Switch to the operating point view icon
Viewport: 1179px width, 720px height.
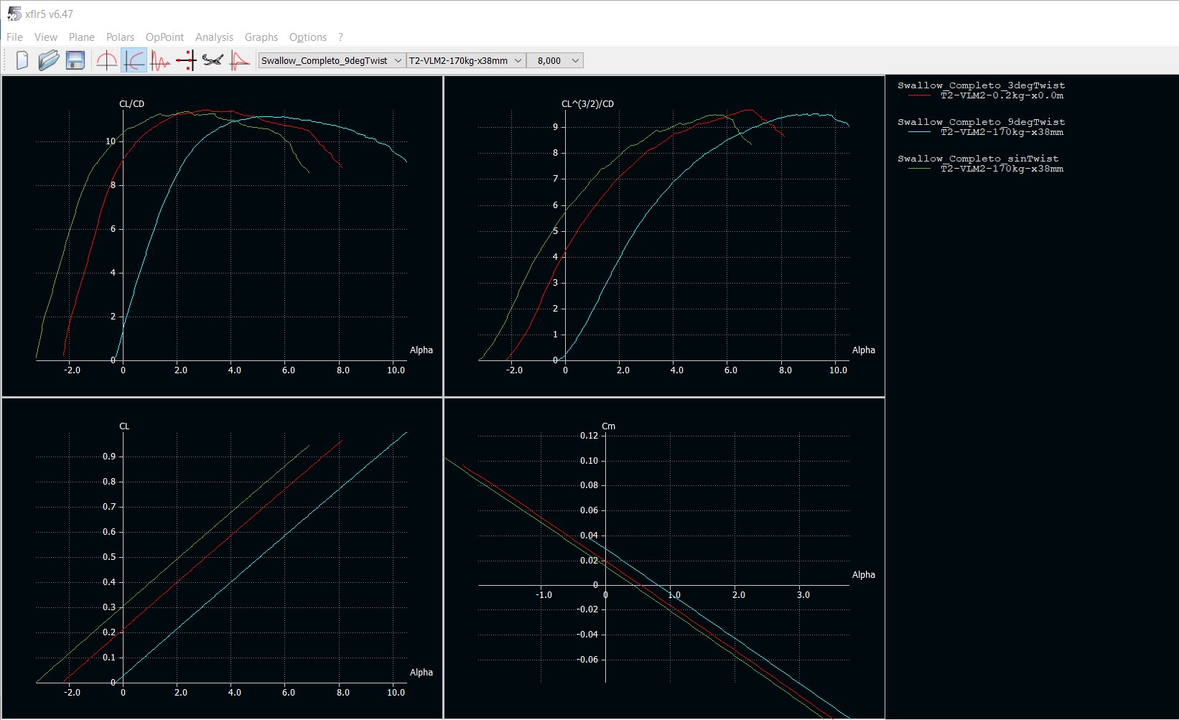point(106,61)
